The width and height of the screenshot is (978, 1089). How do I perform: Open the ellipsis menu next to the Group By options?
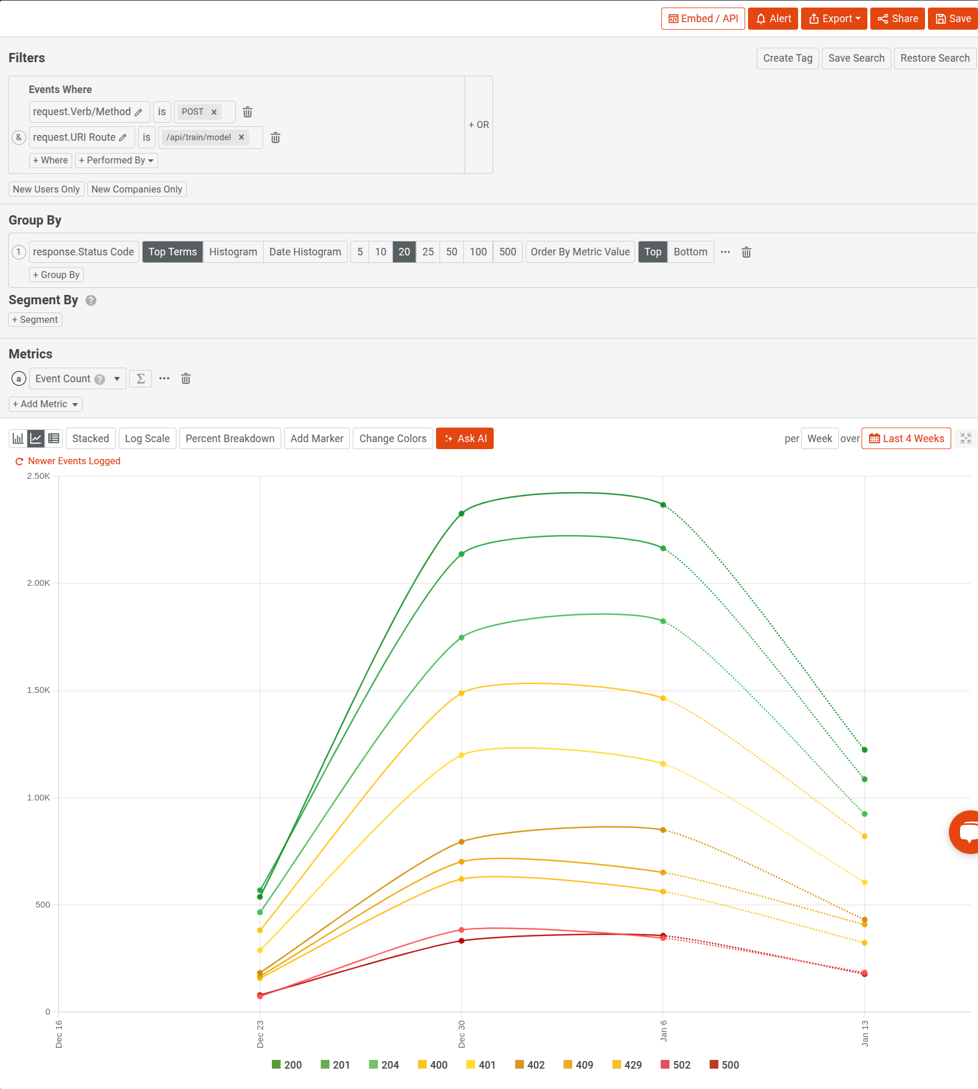pos(725,252)
